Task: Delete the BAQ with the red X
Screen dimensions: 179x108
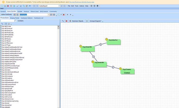Action: (x=8, y=6)
